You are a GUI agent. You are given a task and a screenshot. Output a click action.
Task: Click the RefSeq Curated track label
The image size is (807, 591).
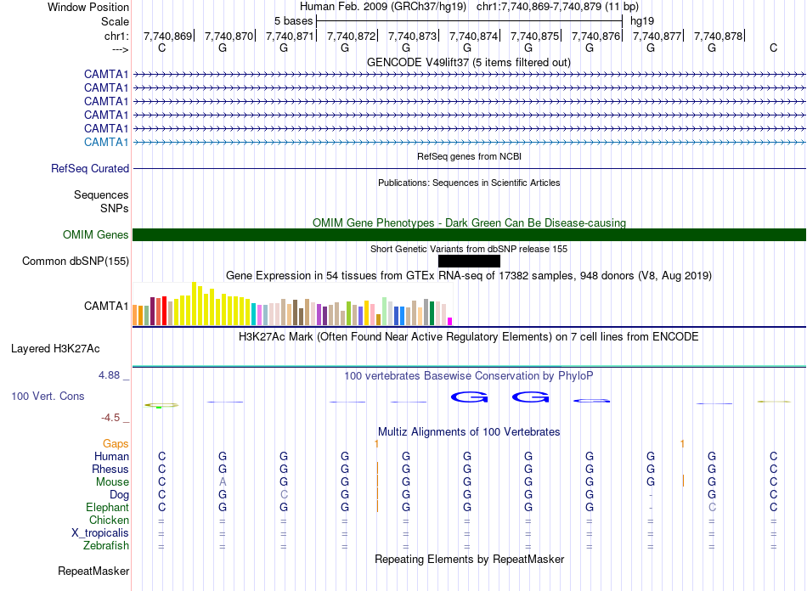(x=89, y=168)
